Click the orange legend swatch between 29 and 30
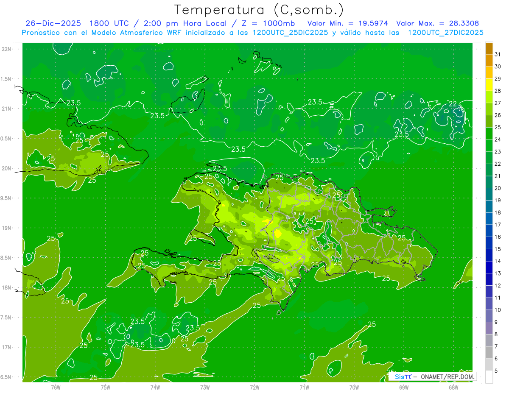 click(x=489, y=72)
